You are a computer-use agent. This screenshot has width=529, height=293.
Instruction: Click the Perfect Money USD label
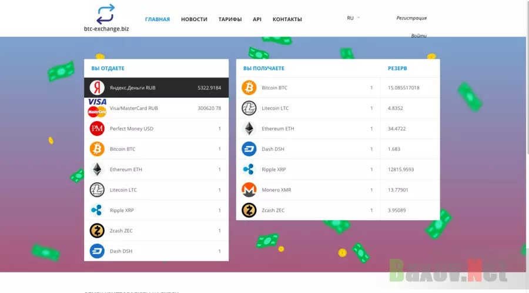(x=132, y=129)
